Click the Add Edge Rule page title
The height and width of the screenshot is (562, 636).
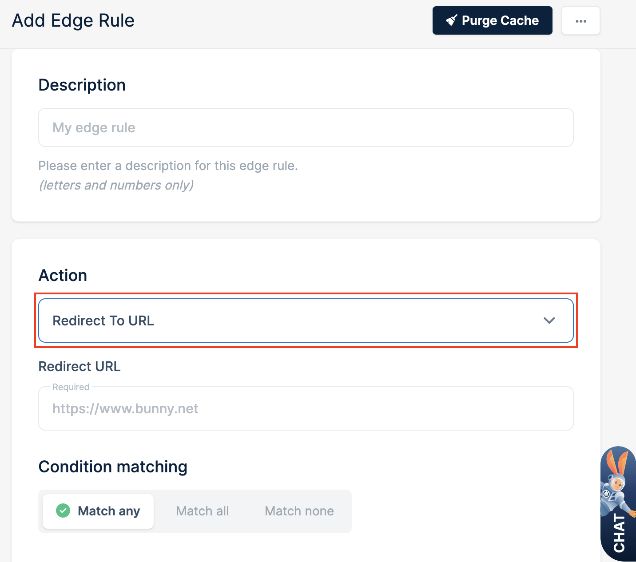coord(73,20)
